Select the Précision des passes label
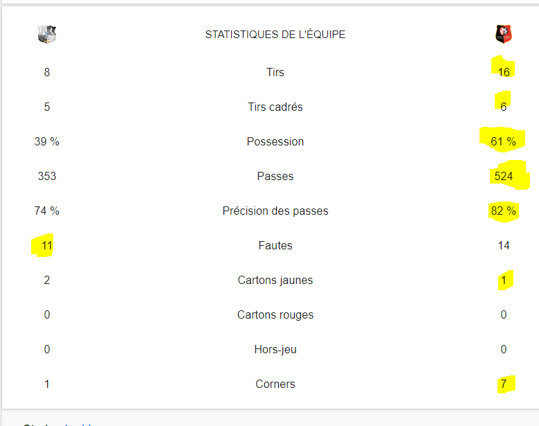539x426 pixels. (275, 211)
